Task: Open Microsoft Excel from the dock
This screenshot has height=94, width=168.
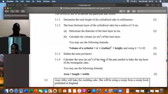Action: 31,91
